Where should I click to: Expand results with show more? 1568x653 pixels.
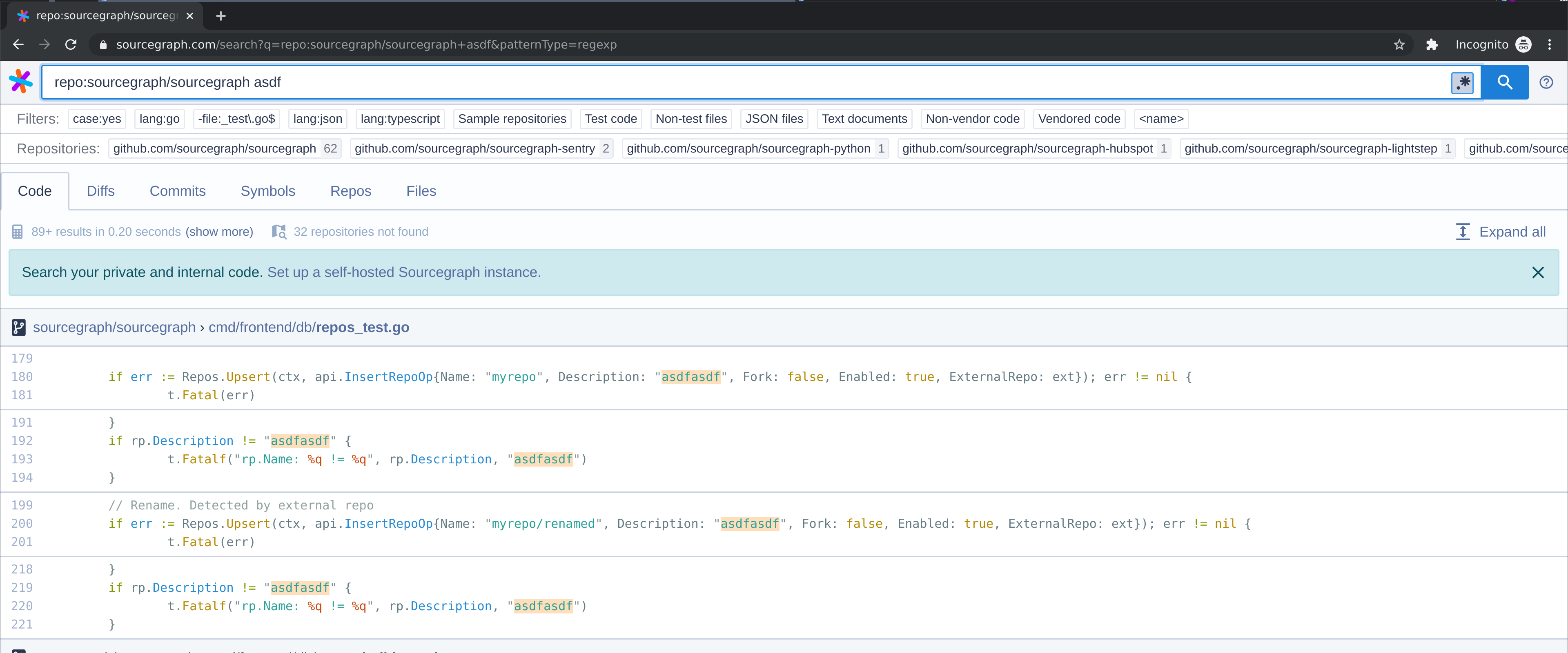click(x=219, y=232)
